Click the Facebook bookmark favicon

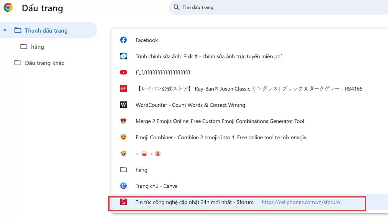(x=124, y=40)
